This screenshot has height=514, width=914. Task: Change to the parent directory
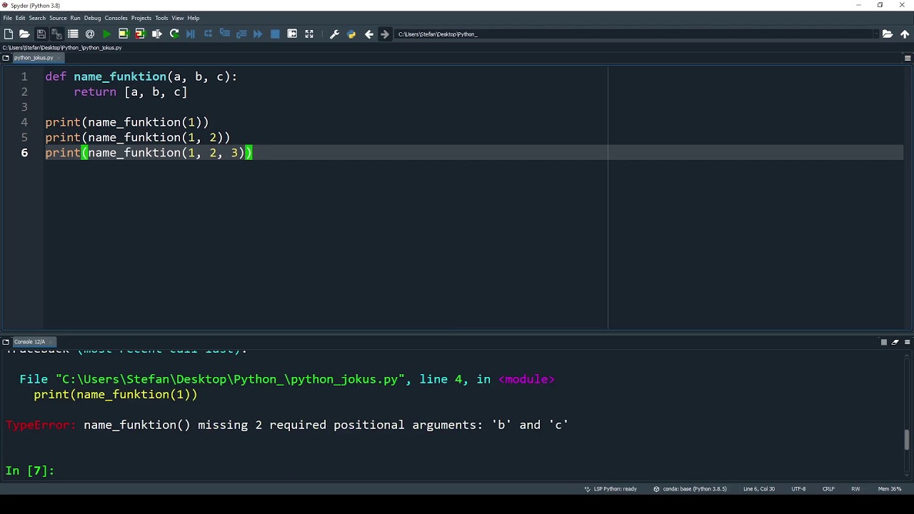tap(905, 34)
